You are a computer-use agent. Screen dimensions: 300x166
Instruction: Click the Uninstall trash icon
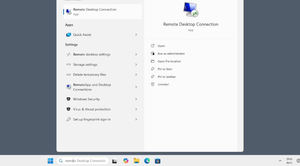pyautogui.click(x=152, y=84)
